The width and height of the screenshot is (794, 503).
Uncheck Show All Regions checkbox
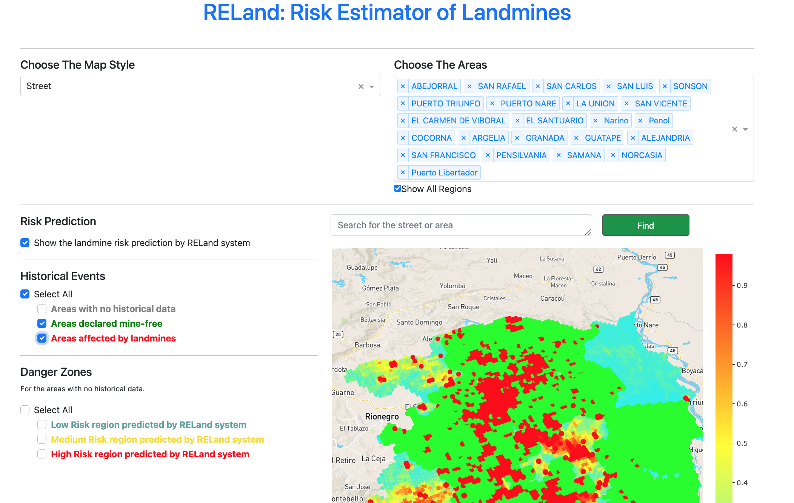tap(397, 188)
